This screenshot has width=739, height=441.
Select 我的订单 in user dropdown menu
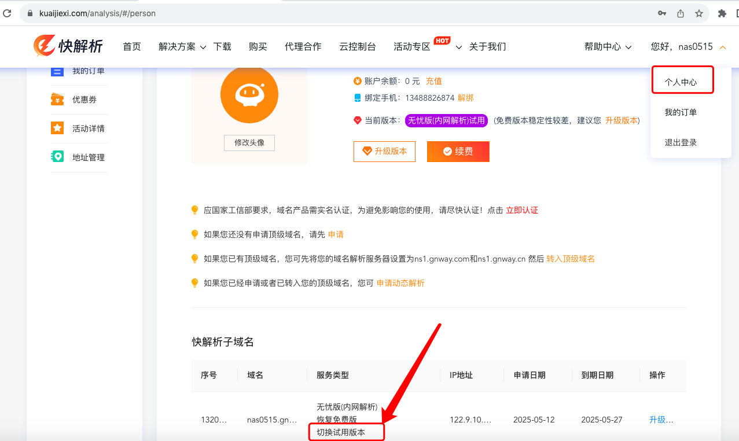681,112
